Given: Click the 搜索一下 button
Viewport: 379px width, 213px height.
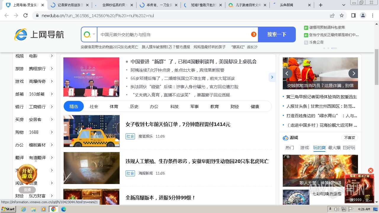Looking at the screenshot, I should [x=277, y=35].
